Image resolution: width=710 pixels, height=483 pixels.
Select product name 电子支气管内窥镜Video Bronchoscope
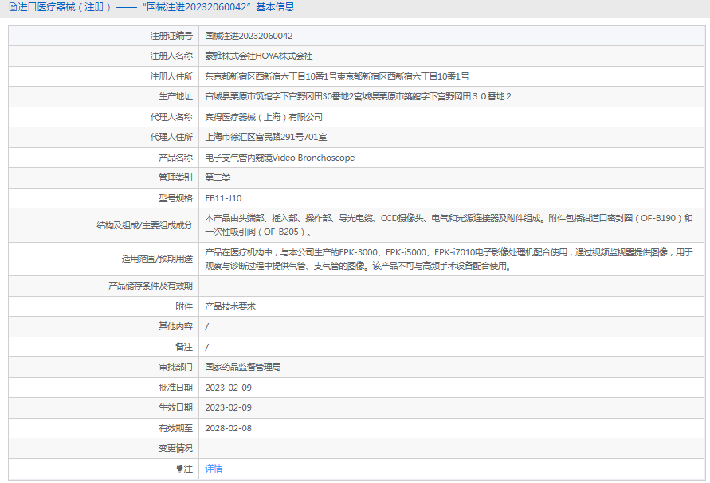(x=280, y=158)
